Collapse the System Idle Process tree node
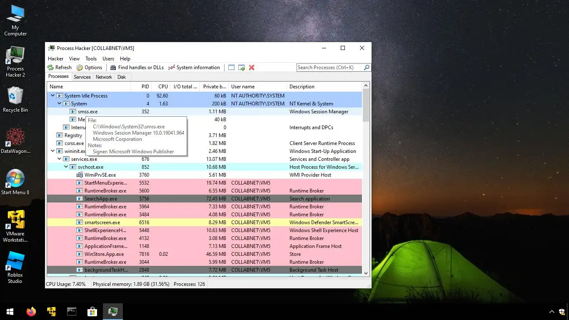 click(x=52, y=96)
